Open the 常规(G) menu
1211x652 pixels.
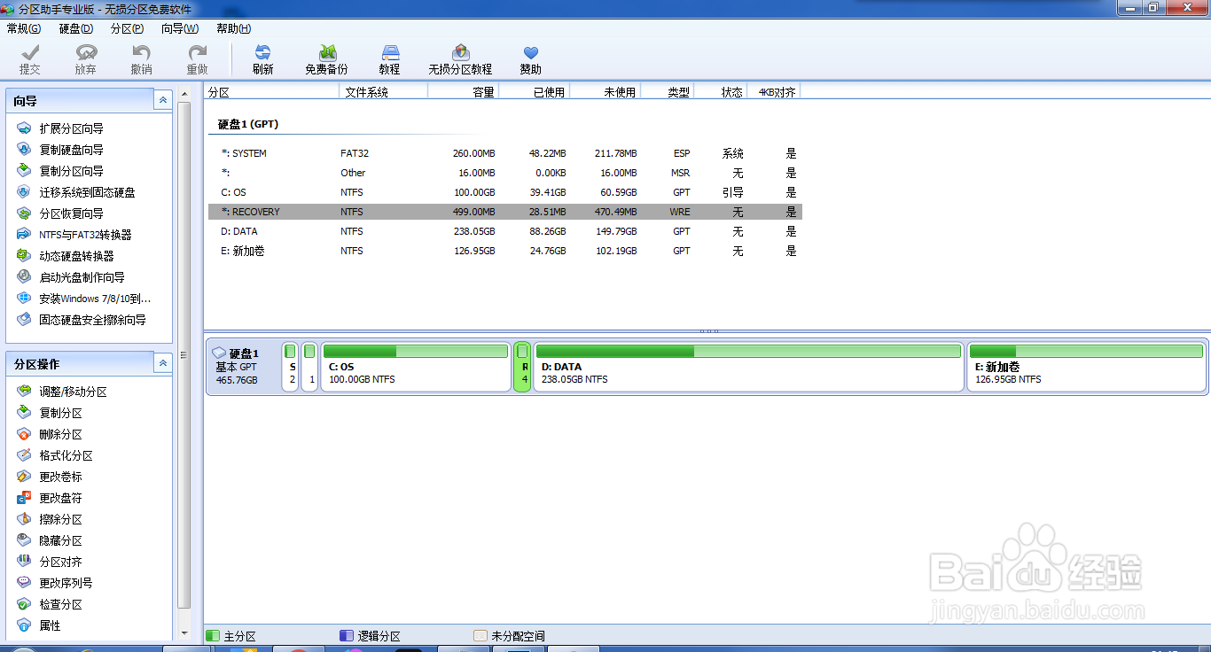coord(24,28)
